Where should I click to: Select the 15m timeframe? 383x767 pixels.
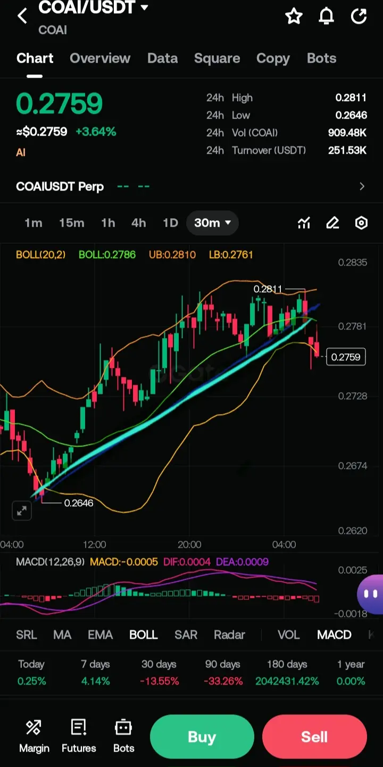point(72,223)
